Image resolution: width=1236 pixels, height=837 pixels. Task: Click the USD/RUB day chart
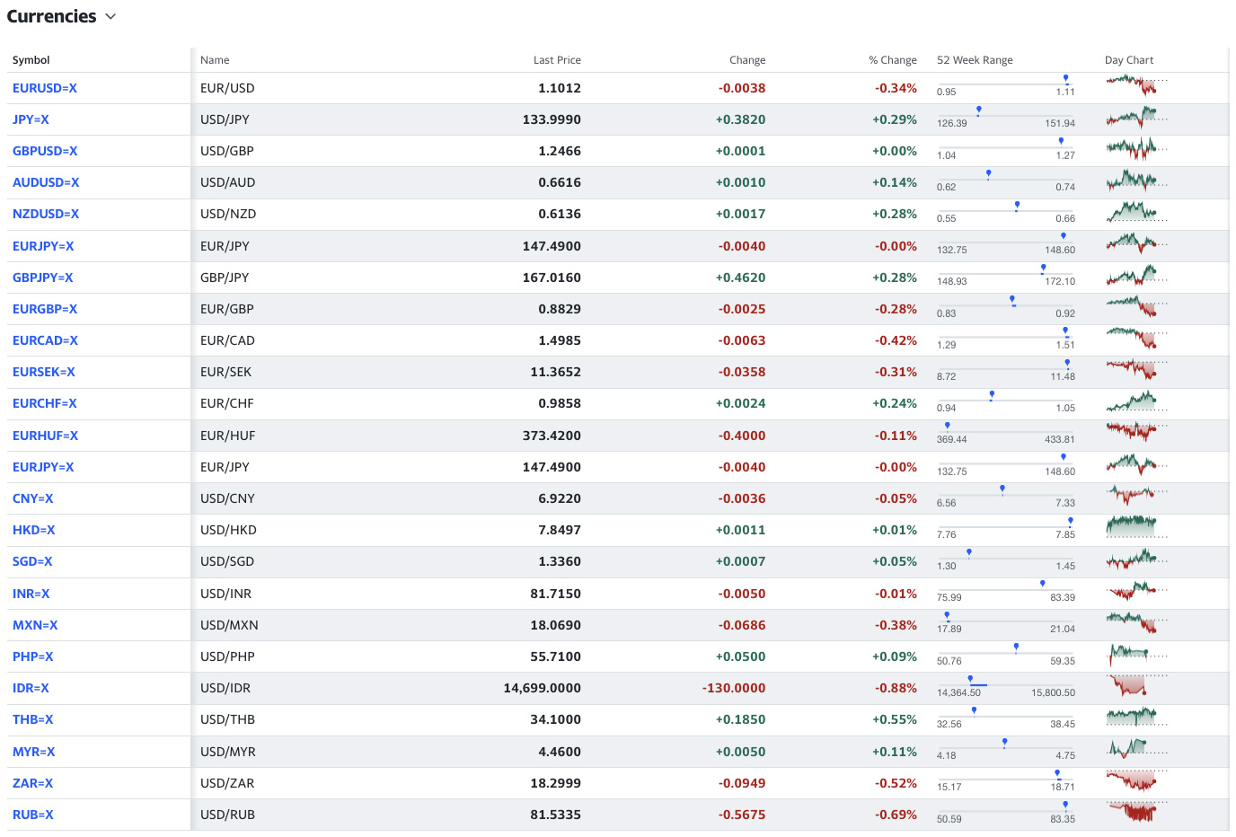pyautogui.click(x=1134, y=814)
